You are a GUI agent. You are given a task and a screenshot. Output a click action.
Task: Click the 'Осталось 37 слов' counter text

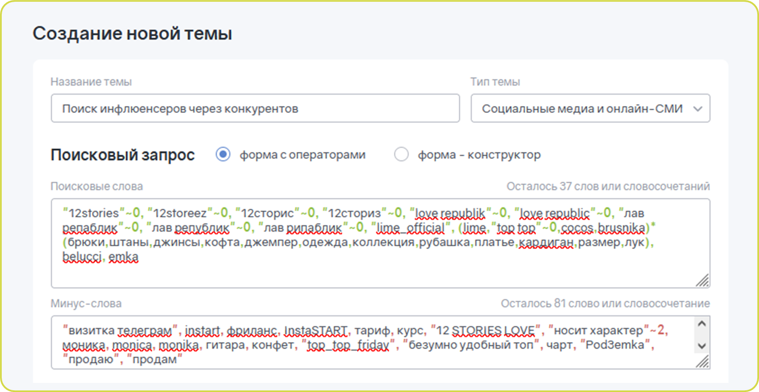[607, 187]
